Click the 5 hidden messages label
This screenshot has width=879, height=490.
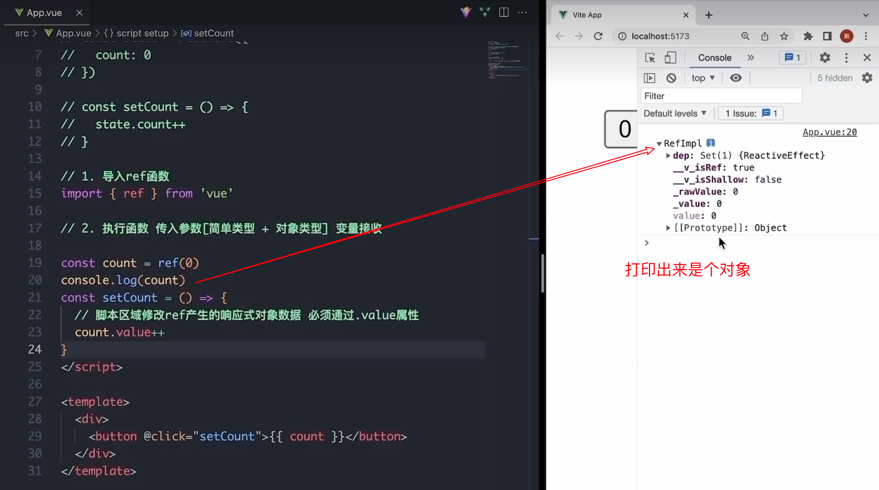835,78
